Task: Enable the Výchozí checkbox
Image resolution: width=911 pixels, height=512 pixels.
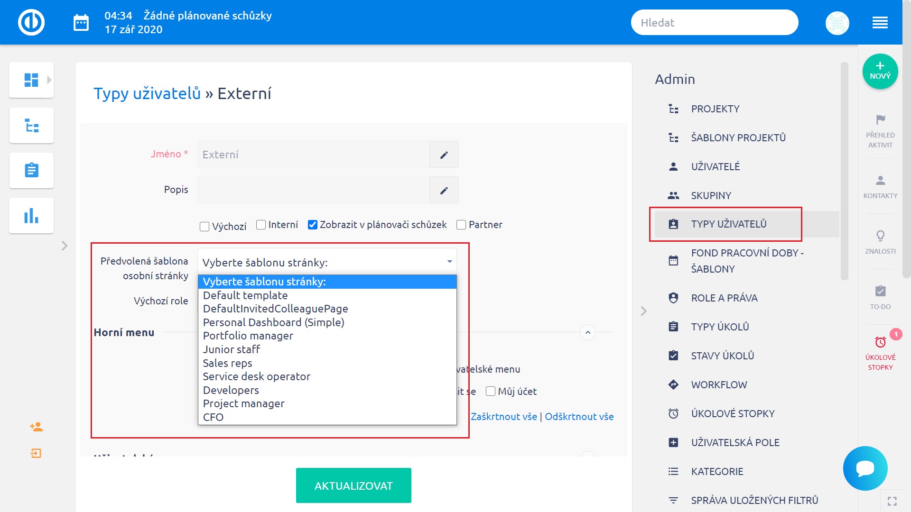Action: pos(205,227)
